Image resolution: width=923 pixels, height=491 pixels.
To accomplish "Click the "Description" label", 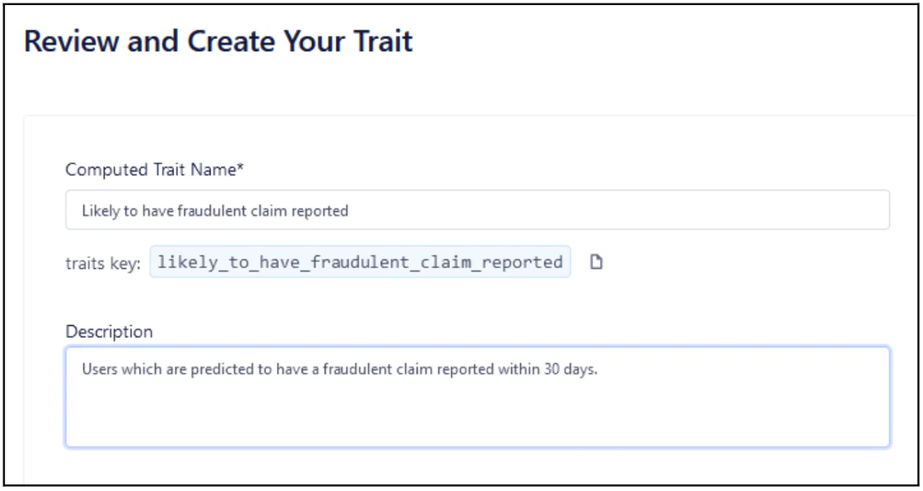I will (x=109, y=332).
